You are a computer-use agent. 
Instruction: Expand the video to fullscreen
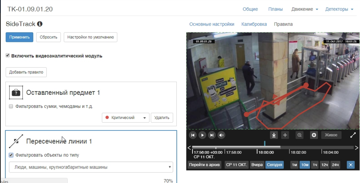point(353,135)
